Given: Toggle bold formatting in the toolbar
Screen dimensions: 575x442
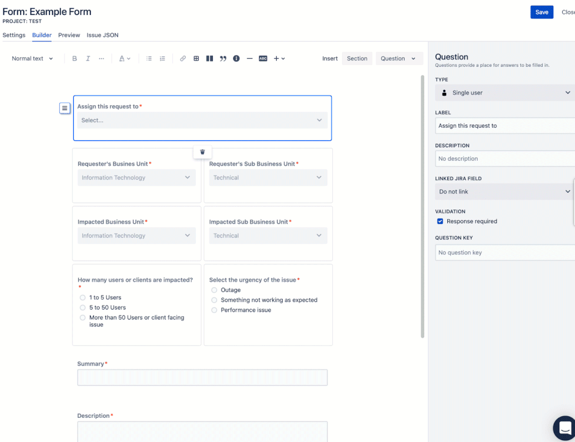Looking at the screenshot, I should point(75,58).
